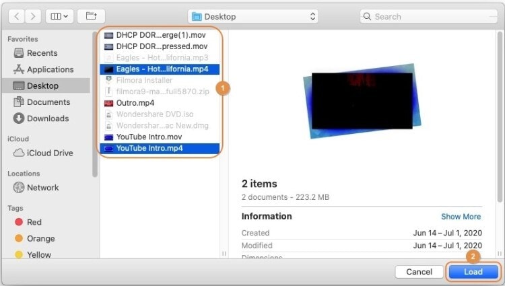The image size is (505, 286).
Task: Select file Outro.mp4
Action: tap(160, 103)
